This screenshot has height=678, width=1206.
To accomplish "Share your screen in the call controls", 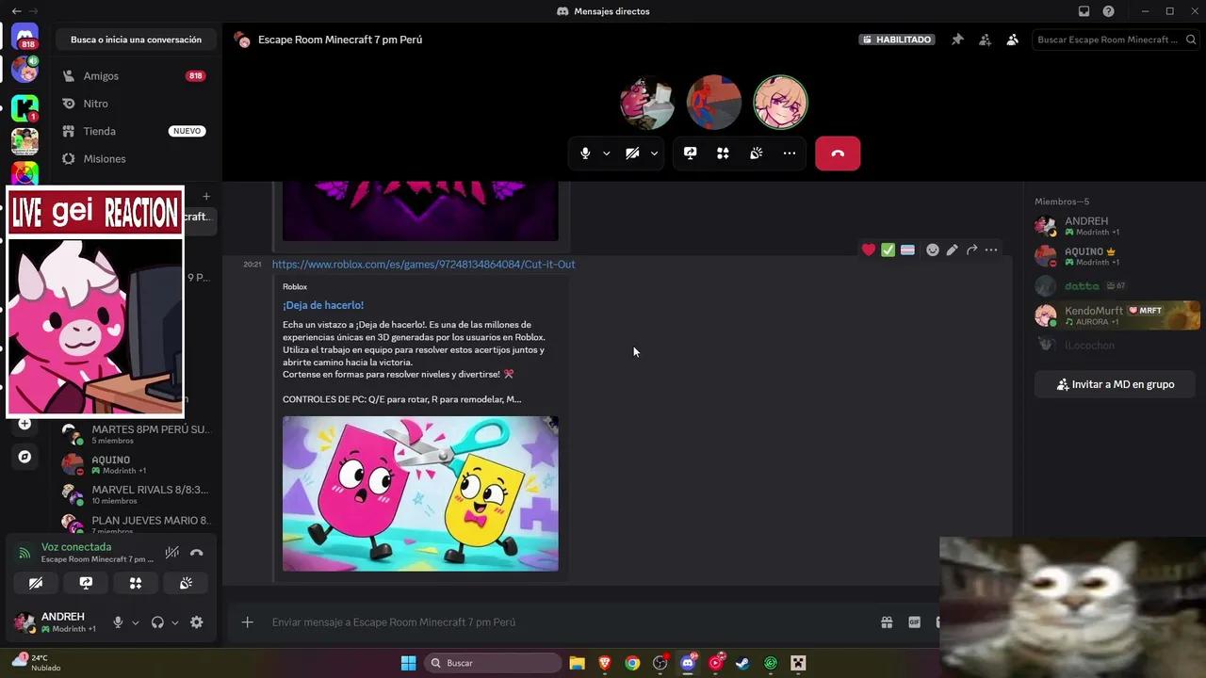I will pyautogui.click(x=691, y=153).
